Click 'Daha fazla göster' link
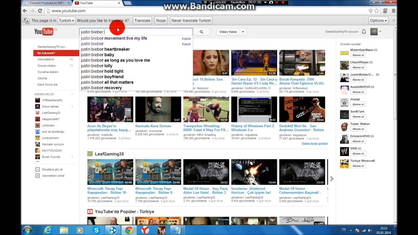Screen dimensions: 418x235 pos(315,144)
